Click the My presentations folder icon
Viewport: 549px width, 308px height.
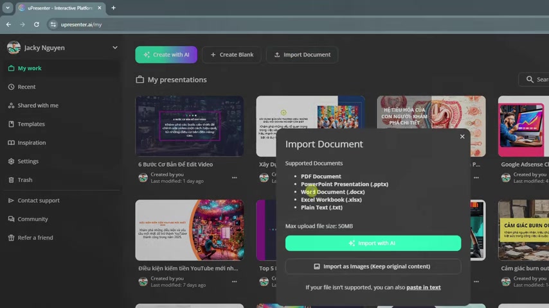tap(139, 80)
